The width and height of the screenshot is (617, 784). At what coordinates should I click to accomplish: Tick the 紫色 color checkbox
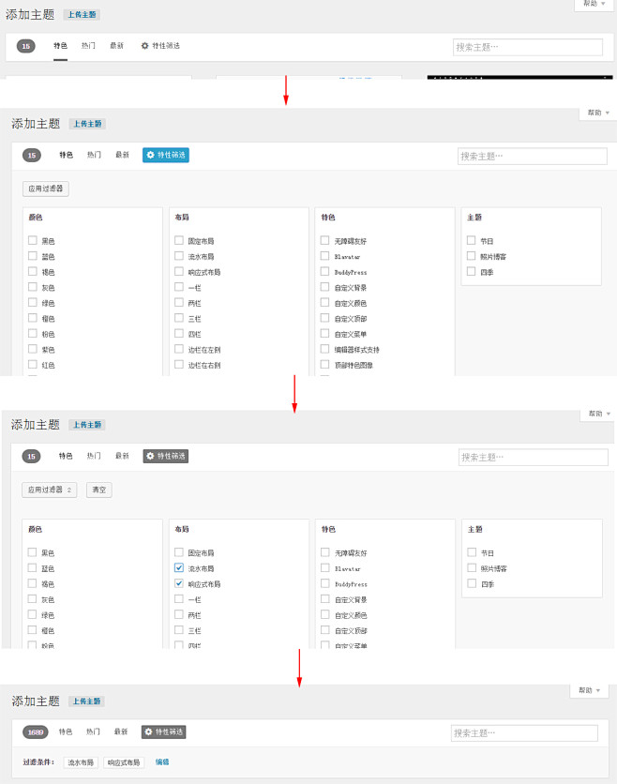pyautogui.click(x=33, y=349)
